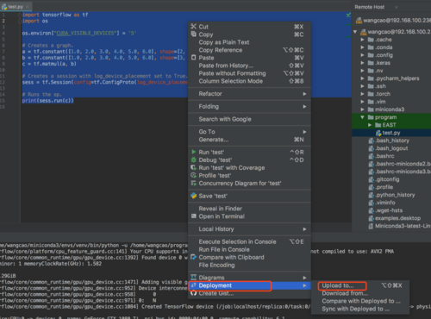
Task: Close the Remote Host panel tab
Action: (x=396, y=7)
